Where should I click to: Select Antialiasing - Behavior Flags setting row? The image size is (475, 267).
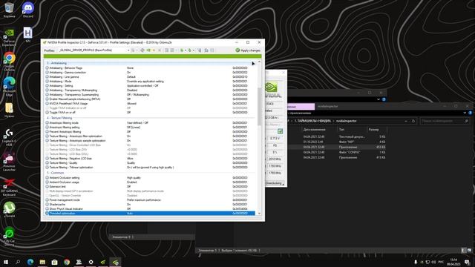150,68
